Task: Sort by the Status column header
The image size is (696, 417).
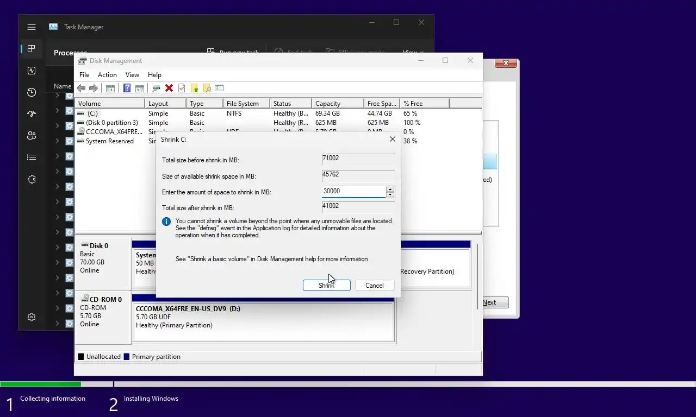Action: [x=291, y=103]
